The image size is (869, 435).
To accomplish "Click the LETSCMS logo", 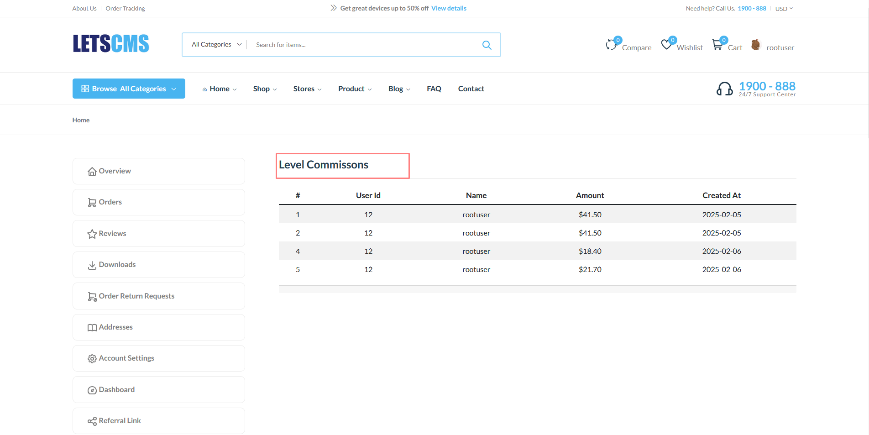I will (x=111, y=44).
